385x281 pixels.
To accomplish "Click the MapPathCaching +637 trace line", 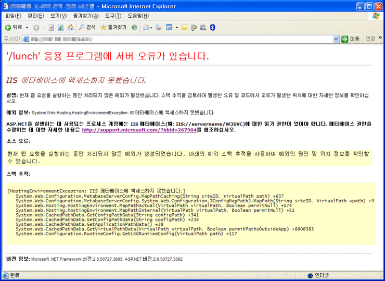I will point(150,196).
